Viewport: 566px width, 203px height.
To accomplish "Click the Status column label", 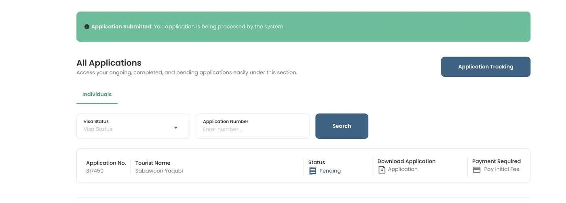I will [317, 162].
